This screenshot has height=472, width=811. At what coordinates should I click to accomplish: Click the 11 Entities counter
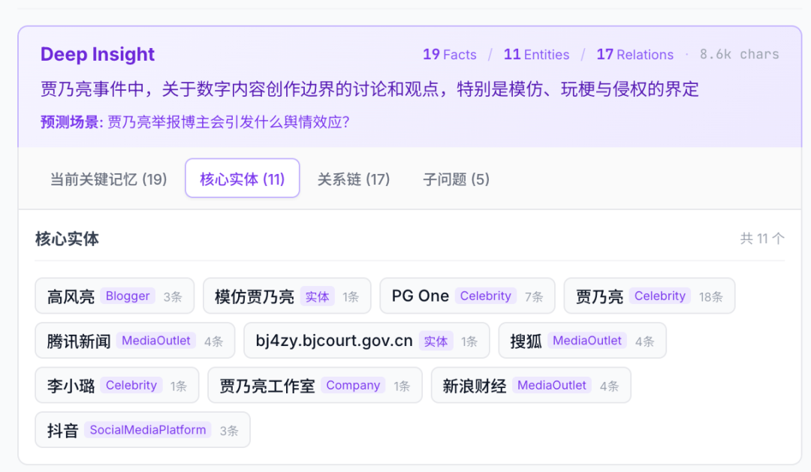point(536,55)
